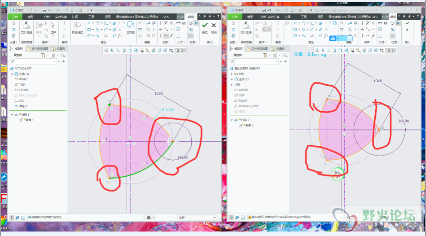Viewport: 426px width, 236px height.
Task: Click 取消 in left window
Action: click(214, 27)
